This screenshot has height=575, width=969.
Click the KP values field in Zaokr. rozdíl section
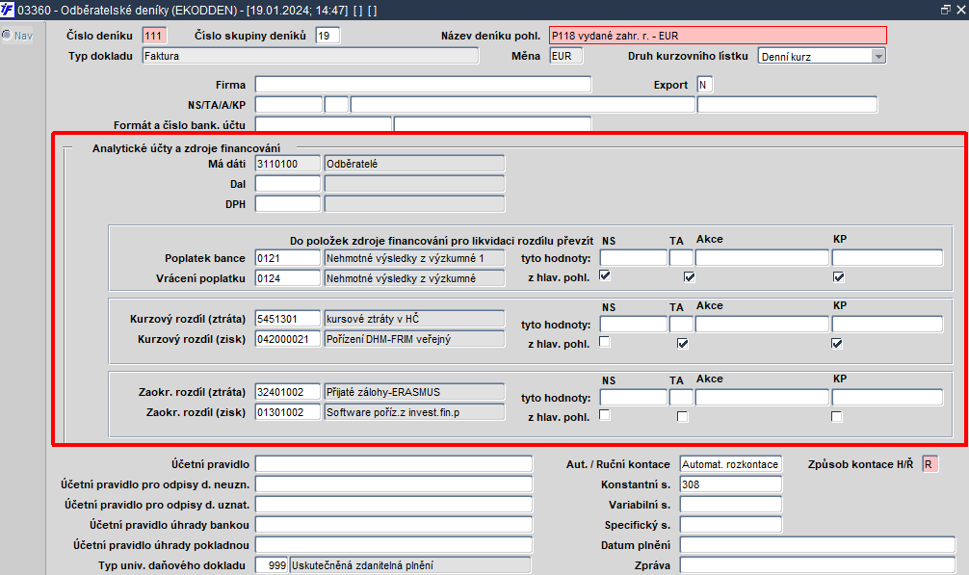click(x=887, y=397)
